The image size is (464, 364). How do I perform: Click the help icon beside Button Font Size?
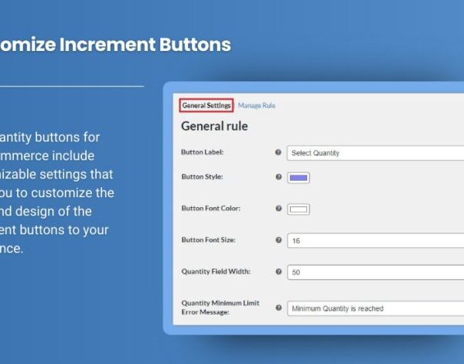click(278, 240)
